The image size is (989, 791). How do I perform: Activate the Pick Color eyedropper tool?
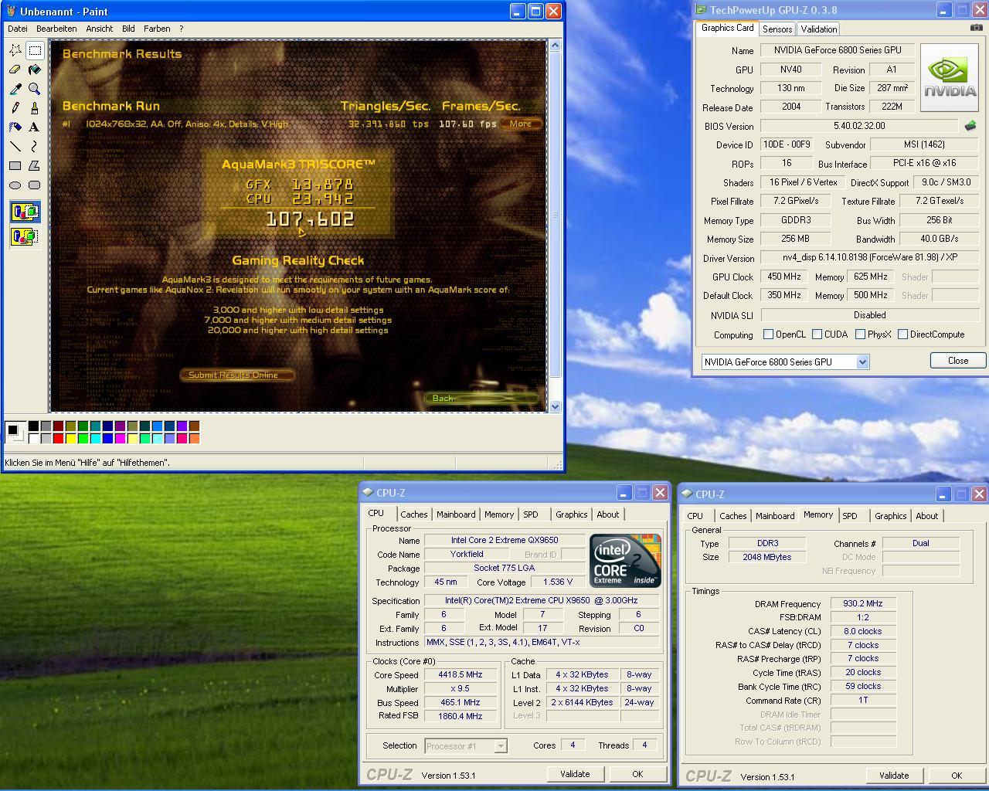15,90
